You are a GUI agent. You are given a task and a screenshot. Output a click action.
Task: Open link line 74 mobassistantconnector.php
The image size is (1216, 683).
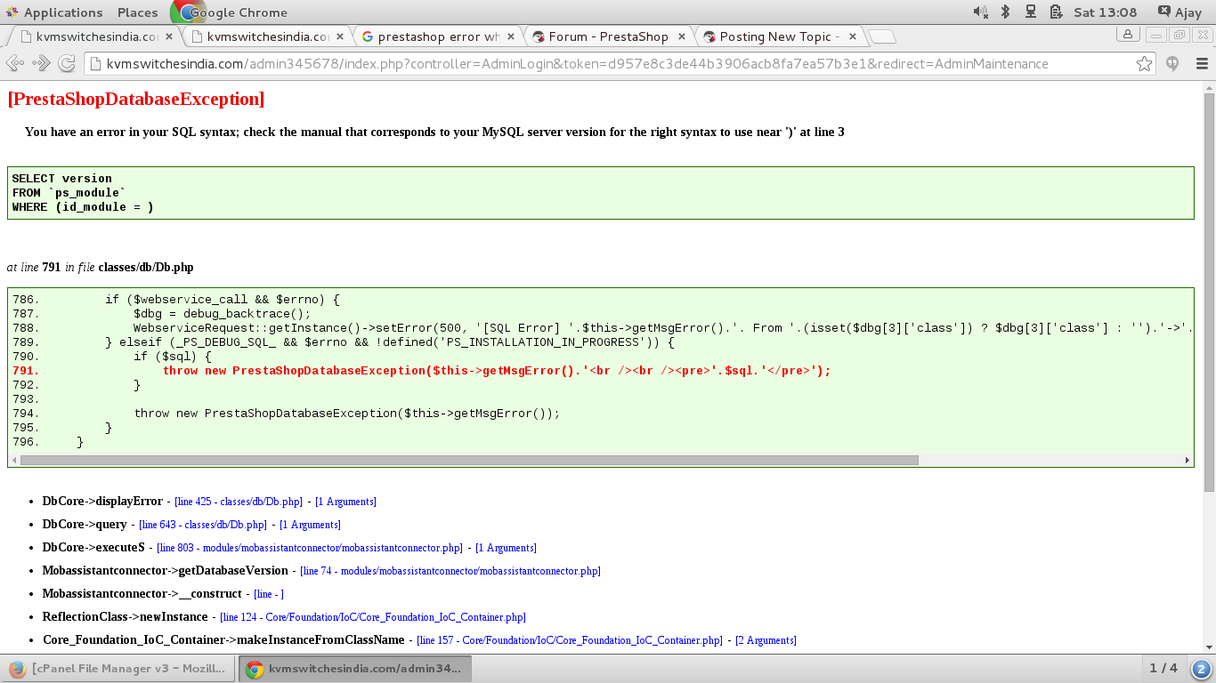point(450,571)
